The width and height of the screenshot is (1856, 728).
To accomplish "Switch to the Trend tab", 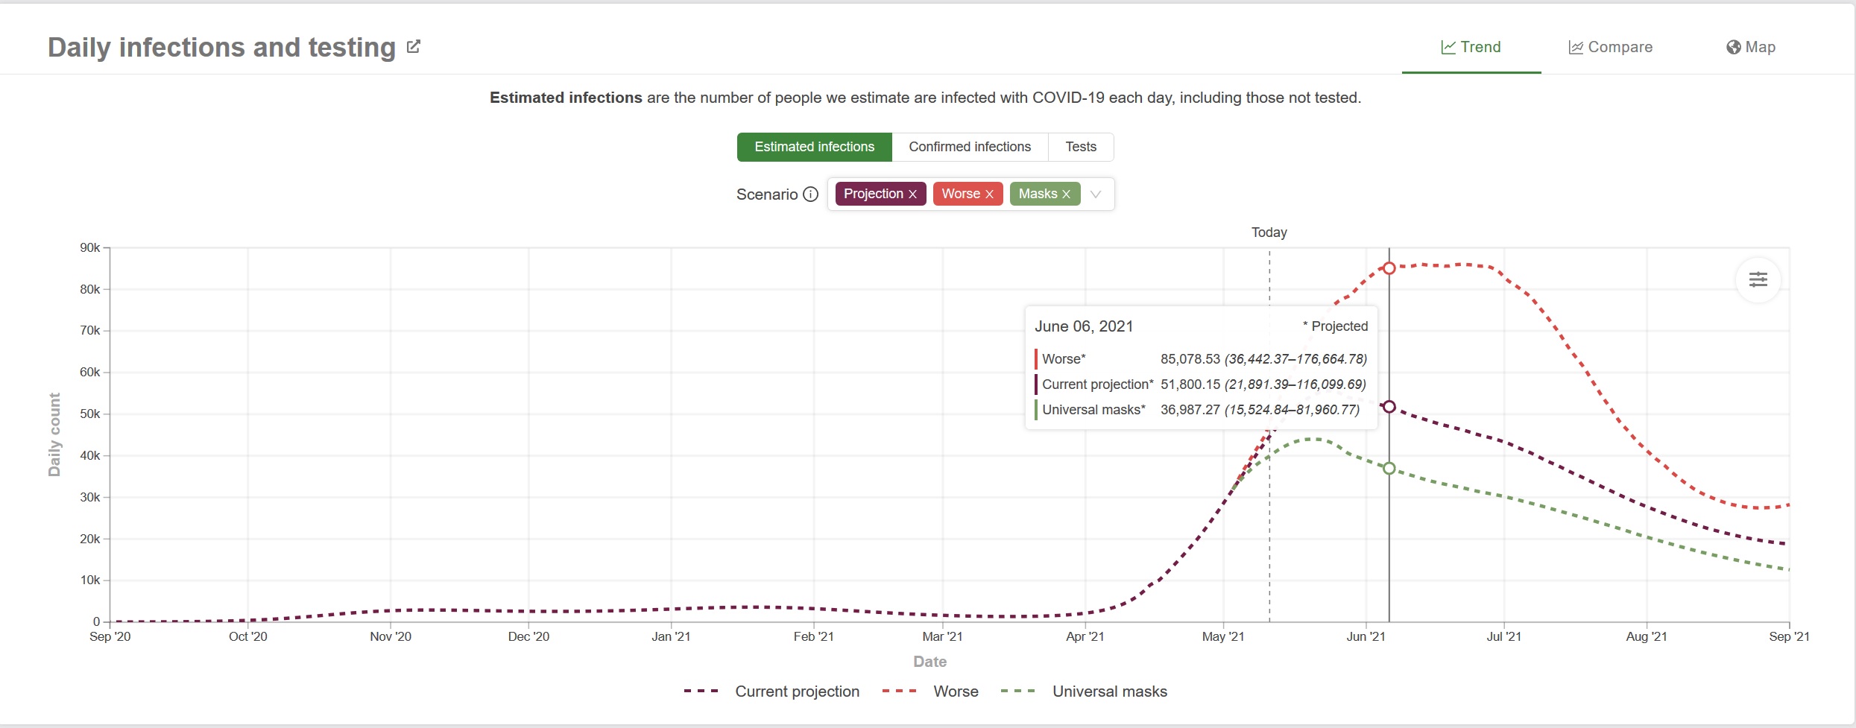I will coord(1471,47).
